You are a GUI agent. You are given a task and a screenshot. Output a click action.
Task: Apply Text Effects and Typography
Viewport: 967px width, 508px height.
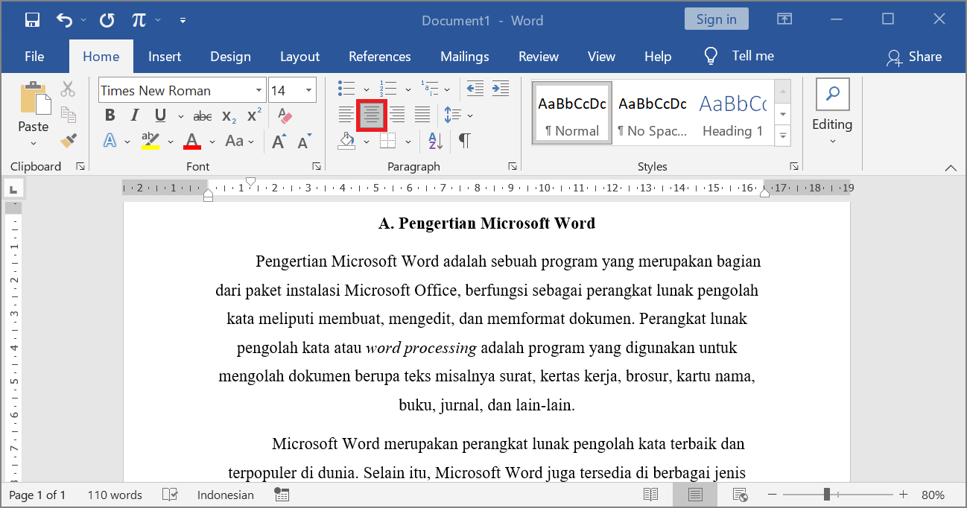click(110, 141)
